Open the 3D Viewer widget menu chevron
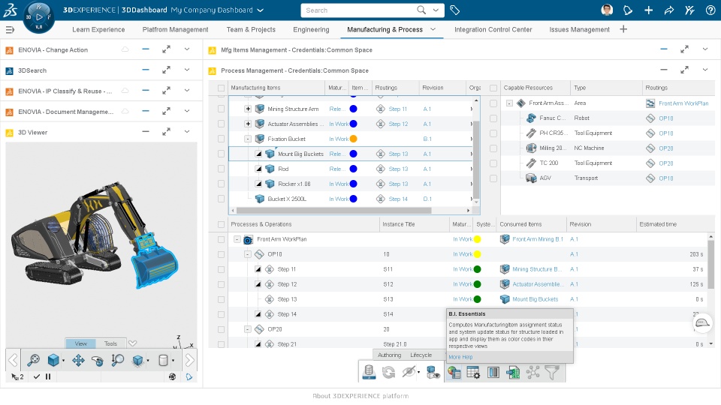This screenshot has width=721, height=405. pos(187,132)
